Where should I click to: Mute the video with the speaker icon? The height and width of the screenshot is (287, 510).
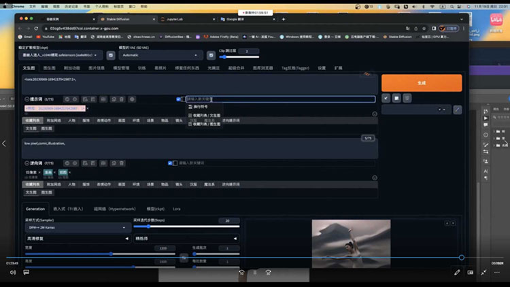tap(12, 272)
